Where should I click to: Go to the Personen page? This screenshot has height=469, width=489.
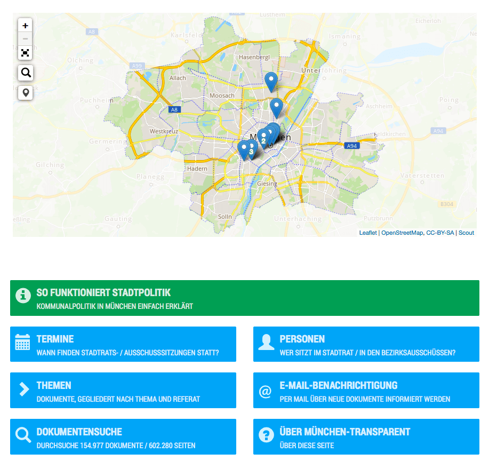[x=366, y=345]
